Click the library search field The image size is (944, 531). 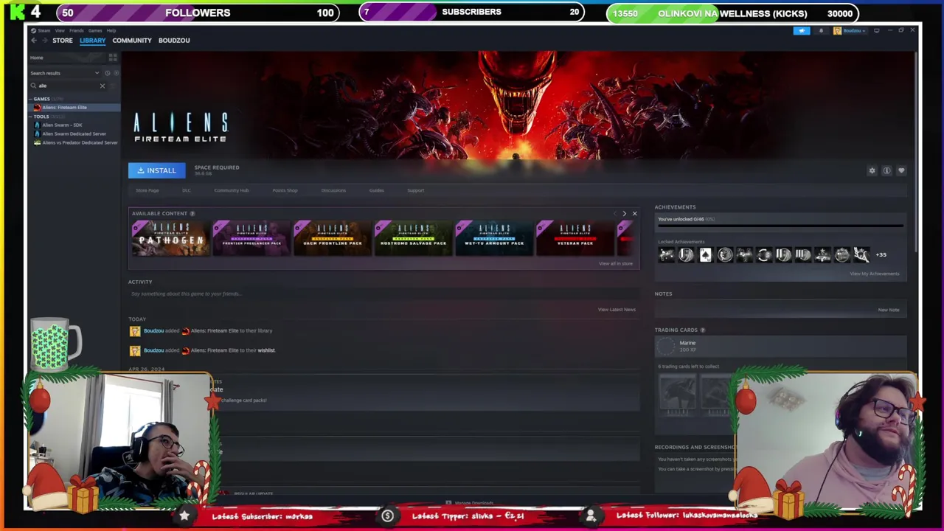coord(66,86)
